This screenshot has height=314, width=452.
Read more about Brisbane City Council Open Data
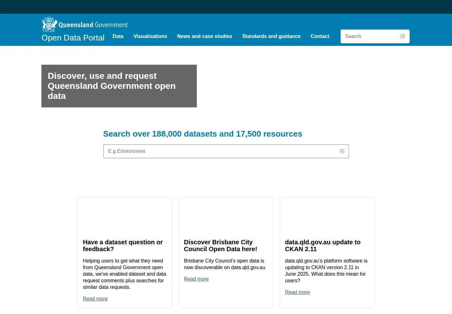[196, 279]
